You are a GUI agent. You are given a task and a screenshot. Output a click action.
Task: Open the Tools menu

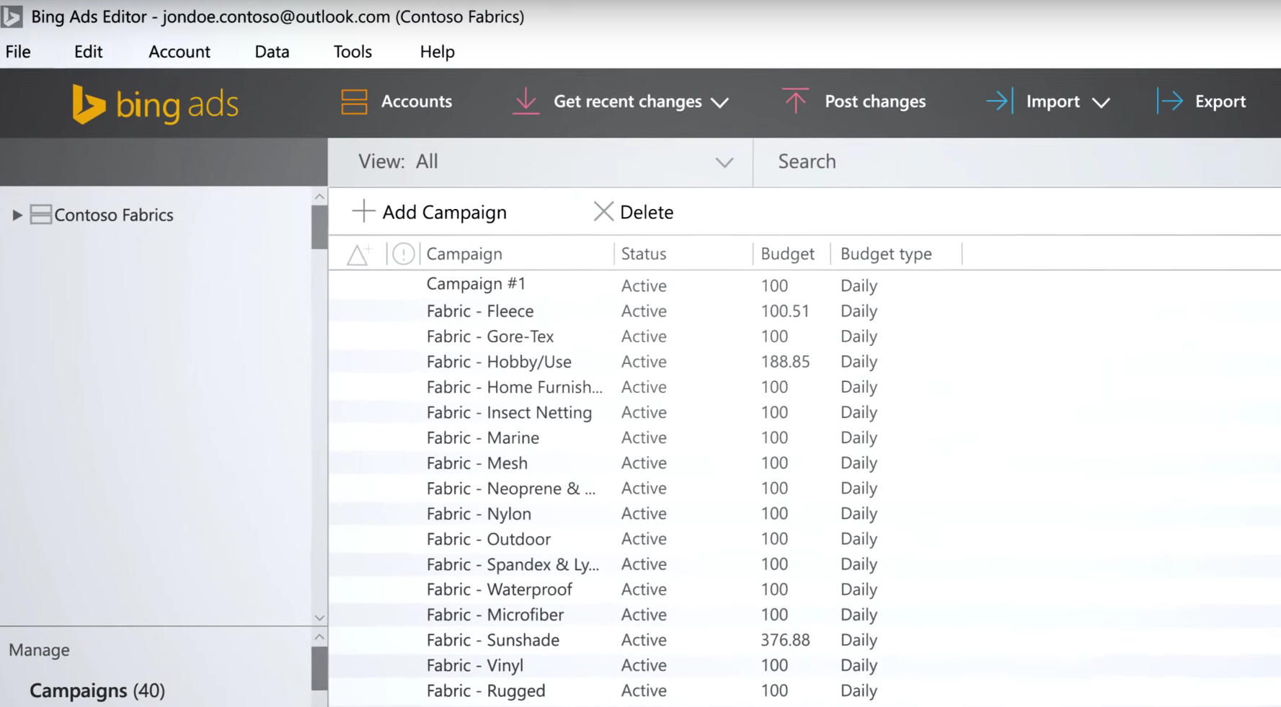point(353,52)
